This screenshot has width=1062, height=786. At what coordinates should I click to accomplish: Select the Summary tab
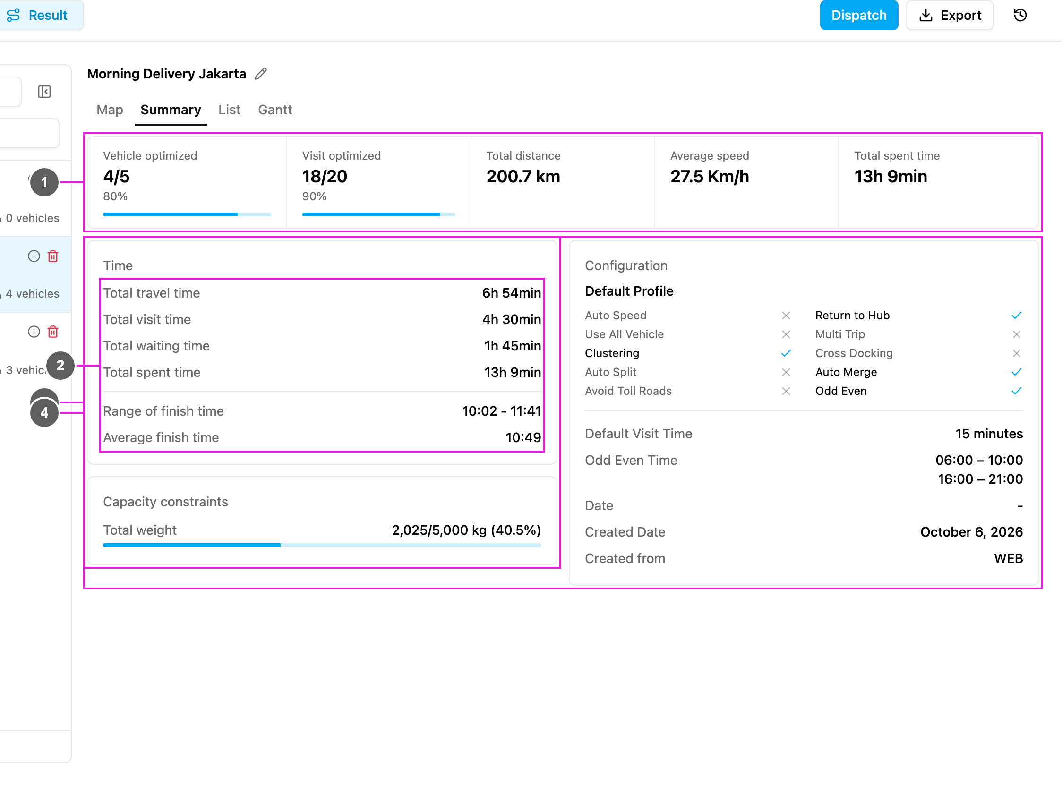[x=171, y=110]
